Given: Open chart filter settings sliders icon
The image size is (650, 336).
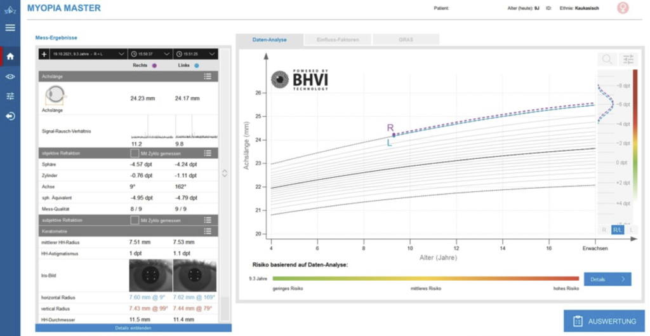Looking at the screenshot, I should coord(628,60).
